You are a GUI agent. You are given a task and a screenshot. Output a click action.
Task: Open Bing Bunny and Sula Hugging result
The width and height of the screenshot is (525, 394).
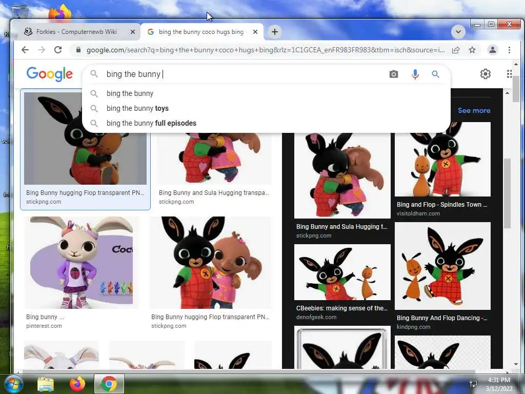214,158
